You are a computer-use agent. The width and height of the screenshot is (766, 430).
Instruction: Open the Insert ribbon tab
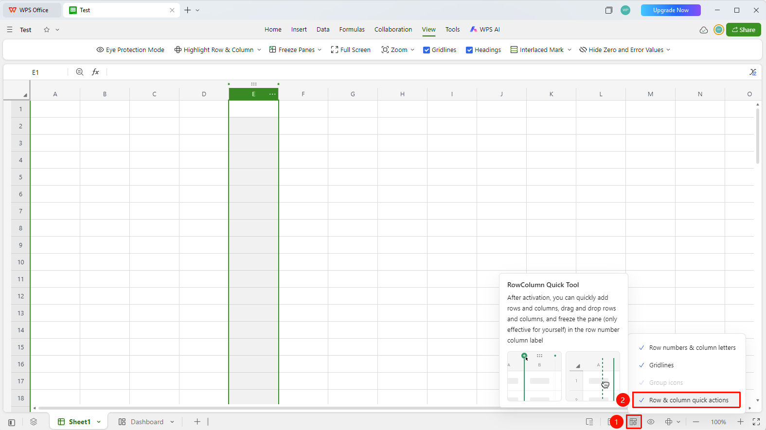tap(299, 30)
